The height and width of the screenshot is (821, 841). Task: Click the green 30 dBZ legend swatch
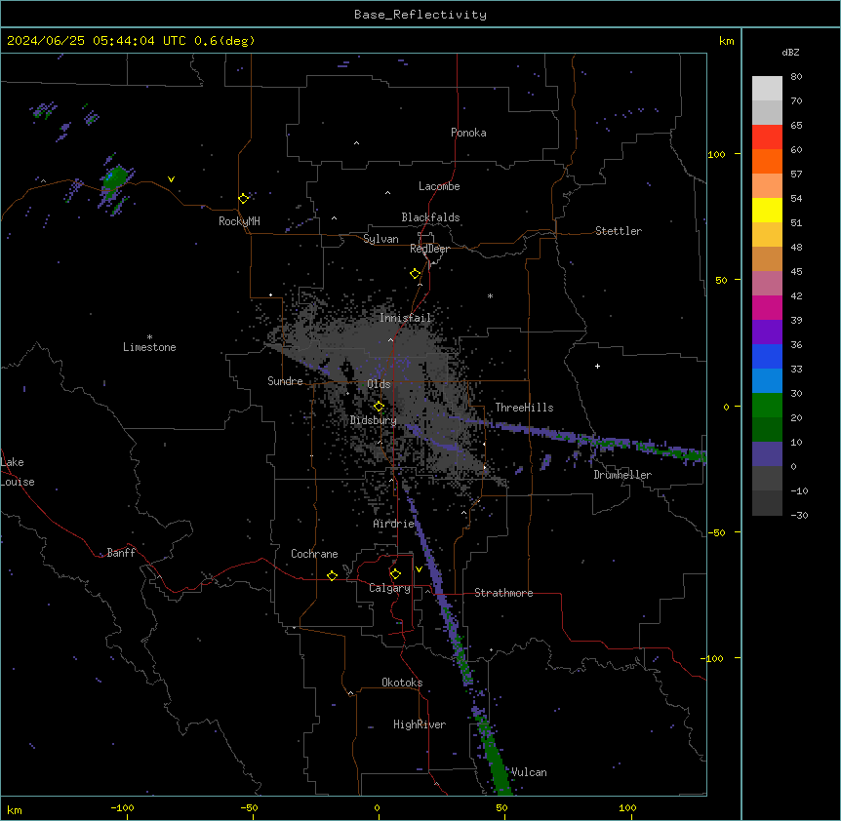(x=767, y=406)
